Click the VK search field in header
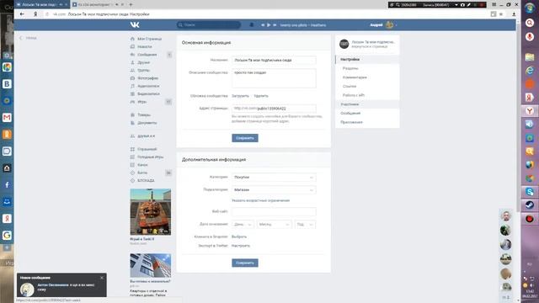539x303 pixels. click(209, 24)
